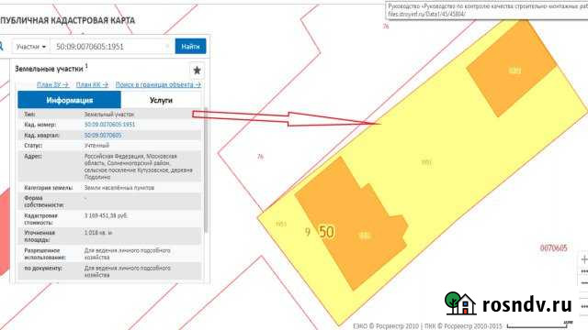This screenshot has height=330, width=588.
Task: Select the upper orange building on map
Action: 512,69
